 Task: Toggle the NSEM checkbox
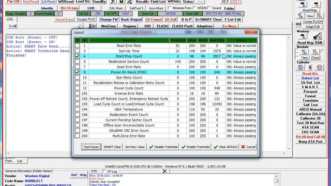[x=194, y=8]
